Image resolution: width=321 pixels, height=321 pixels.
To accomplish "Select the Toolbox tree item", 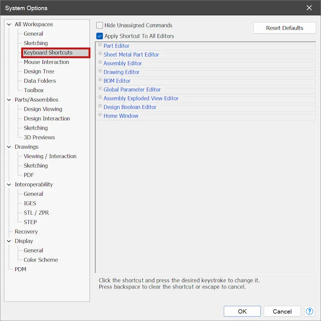I will pos(34,90).
